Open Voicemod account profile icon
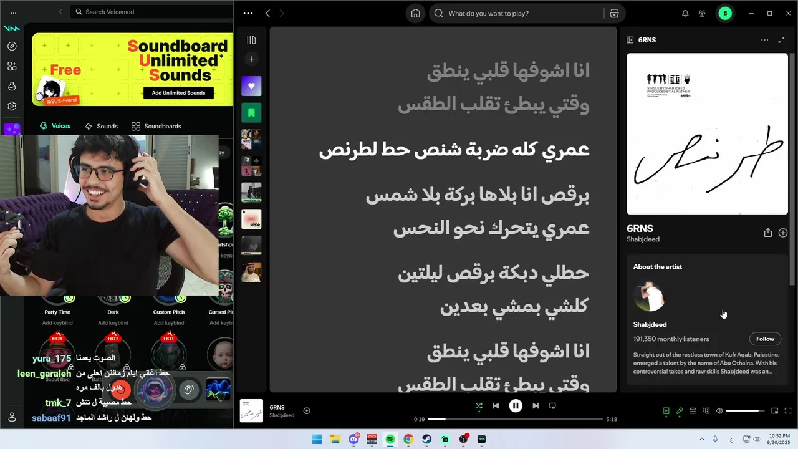Viewport: 798px width, 449px height. (12, 417)
